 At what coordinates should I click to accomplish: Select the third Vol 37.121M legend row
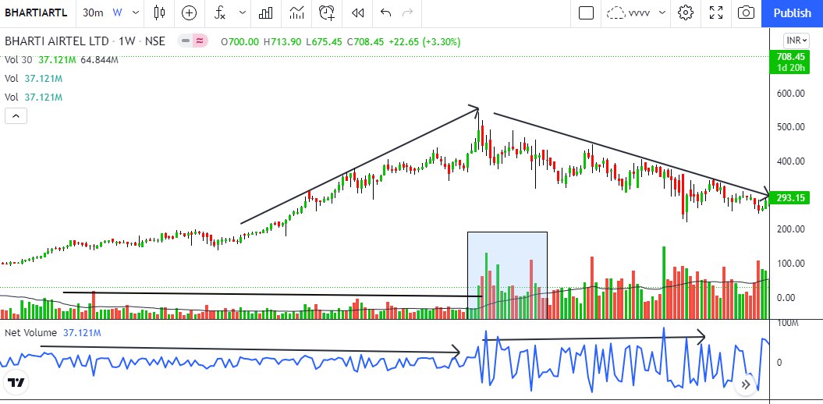(34, 97)
